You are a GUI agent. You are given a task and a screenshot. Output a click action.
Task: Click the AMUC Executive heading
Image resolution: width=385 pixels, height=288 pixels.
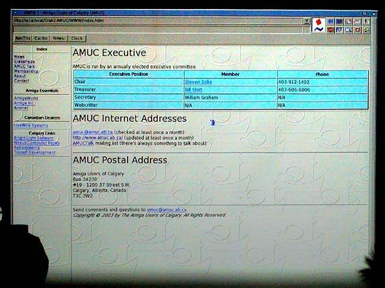[109, 52]
